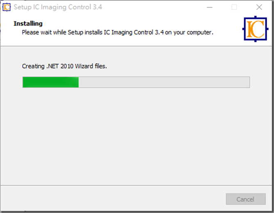Click the disabled maximize button

pos(234,7)
